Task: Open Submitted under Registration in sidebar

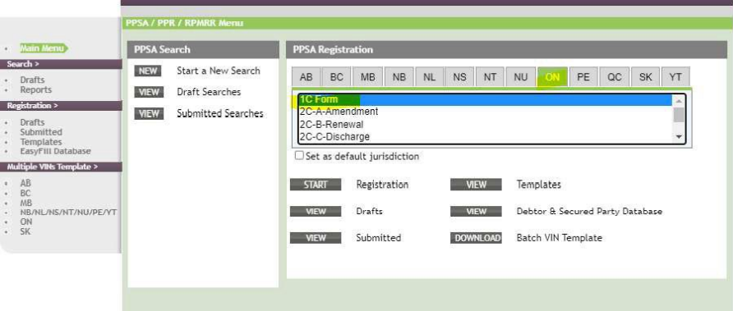Action: (40, 132)
